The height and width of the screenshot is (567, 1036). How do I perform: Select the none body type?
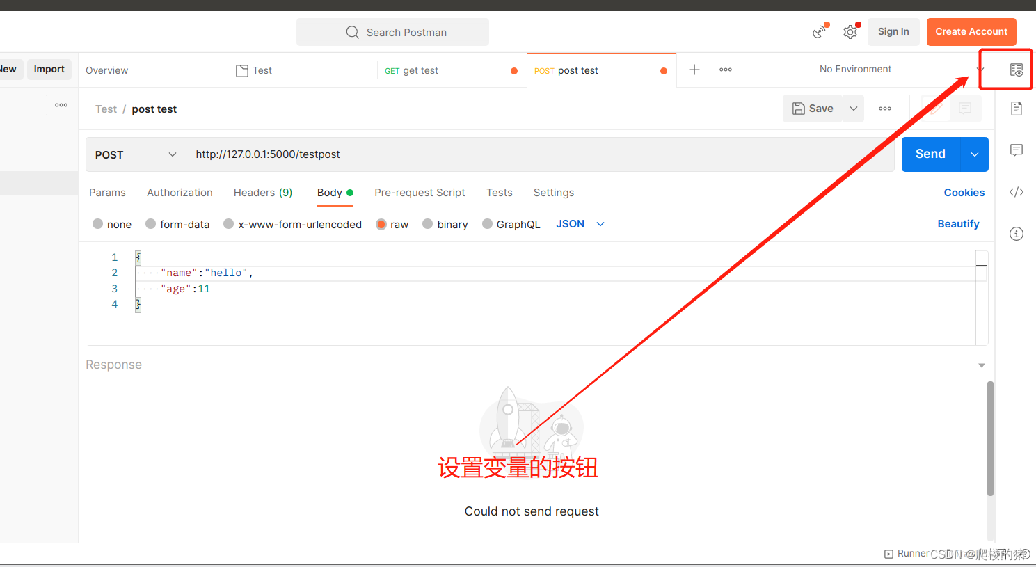[98, 224]
